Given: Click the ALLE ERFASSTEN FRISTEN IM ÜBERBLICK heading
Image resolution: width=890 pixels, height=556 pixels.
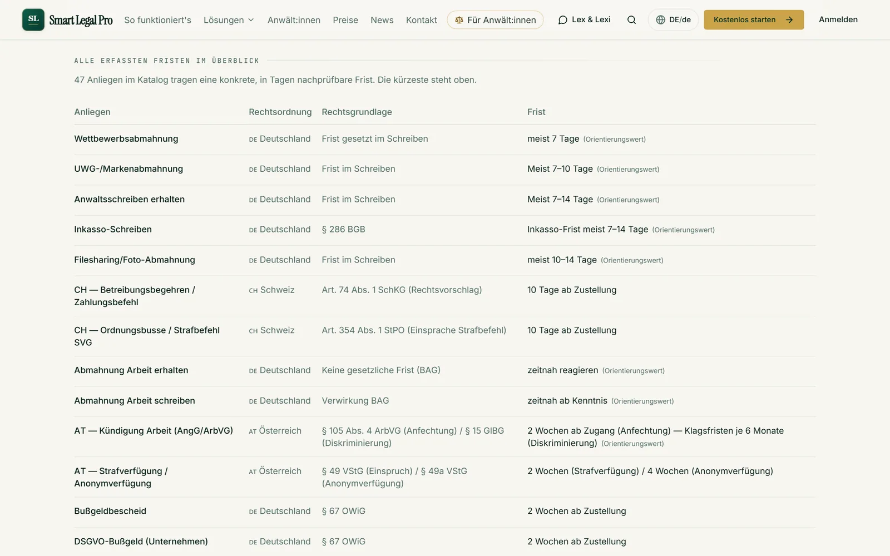Looking at the screenshot, I should coord(166,61).
